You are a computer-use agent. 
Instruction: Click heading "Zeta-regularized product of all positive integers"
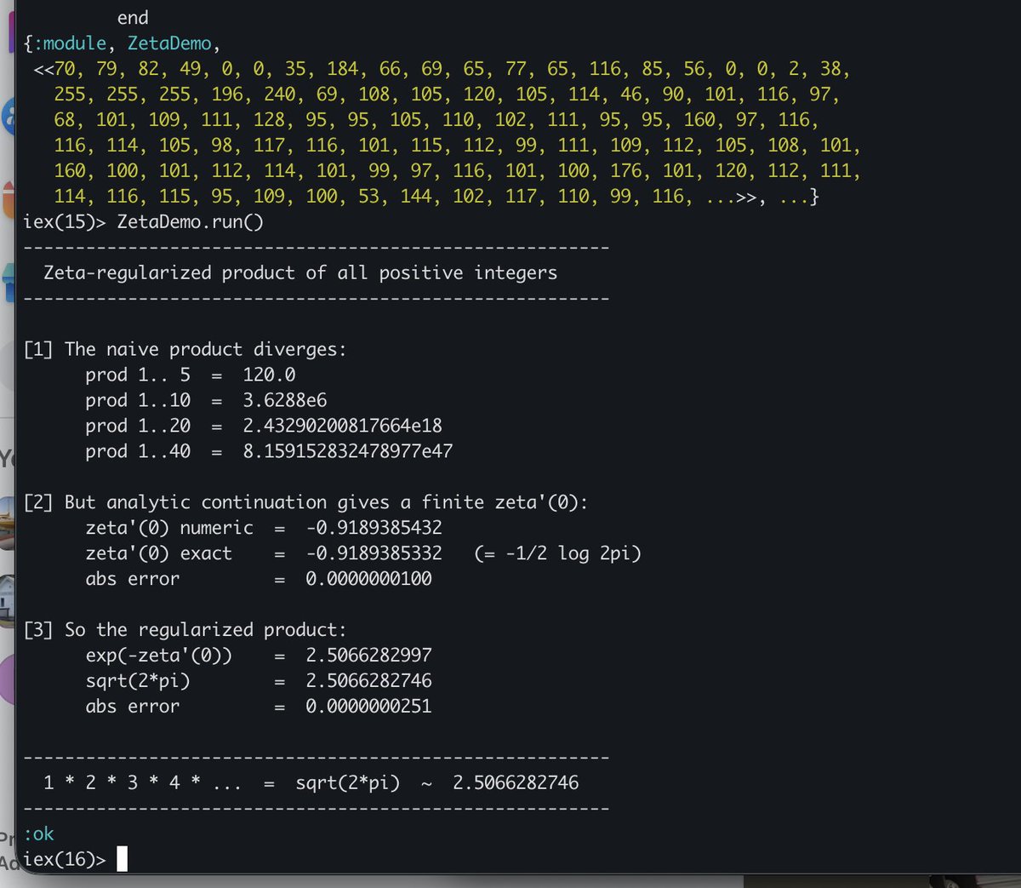coord(300,272)
